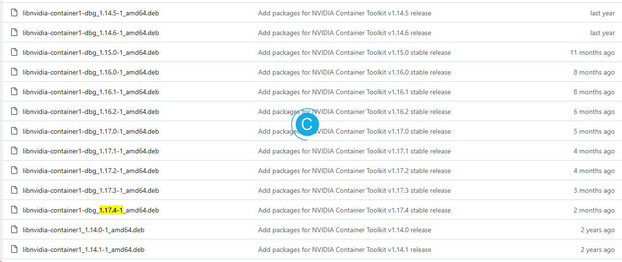Screen dimensions: 622x262
Task: Click file icon for libnvidia-container1-dbg_1.17.0-1_amd64.deb
Action: [14, 131]
